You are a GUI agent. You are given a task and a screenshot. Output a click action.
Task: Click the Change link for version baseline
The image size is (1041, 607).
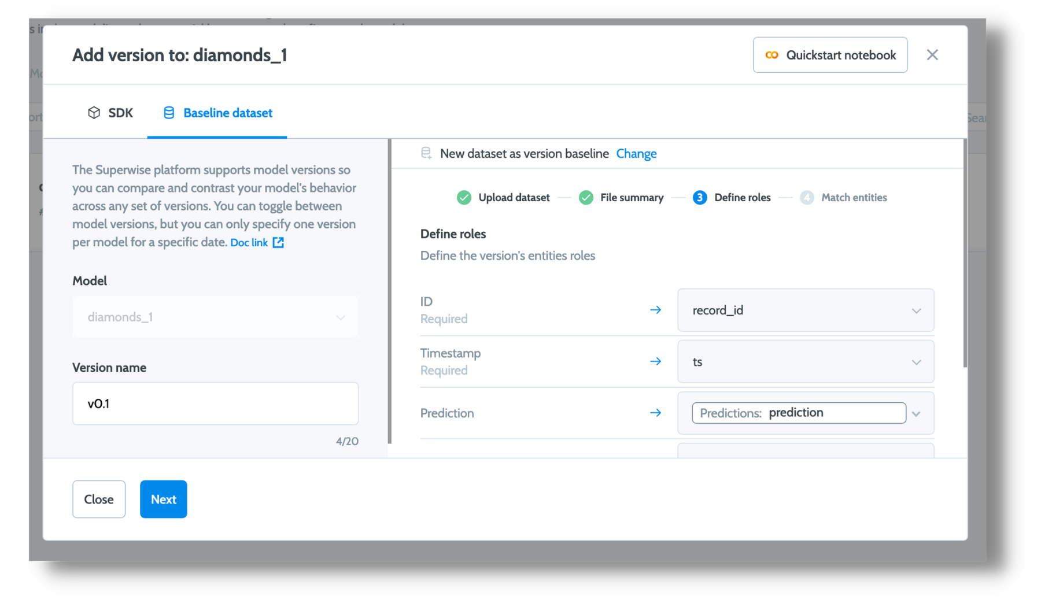pos(636,154)
